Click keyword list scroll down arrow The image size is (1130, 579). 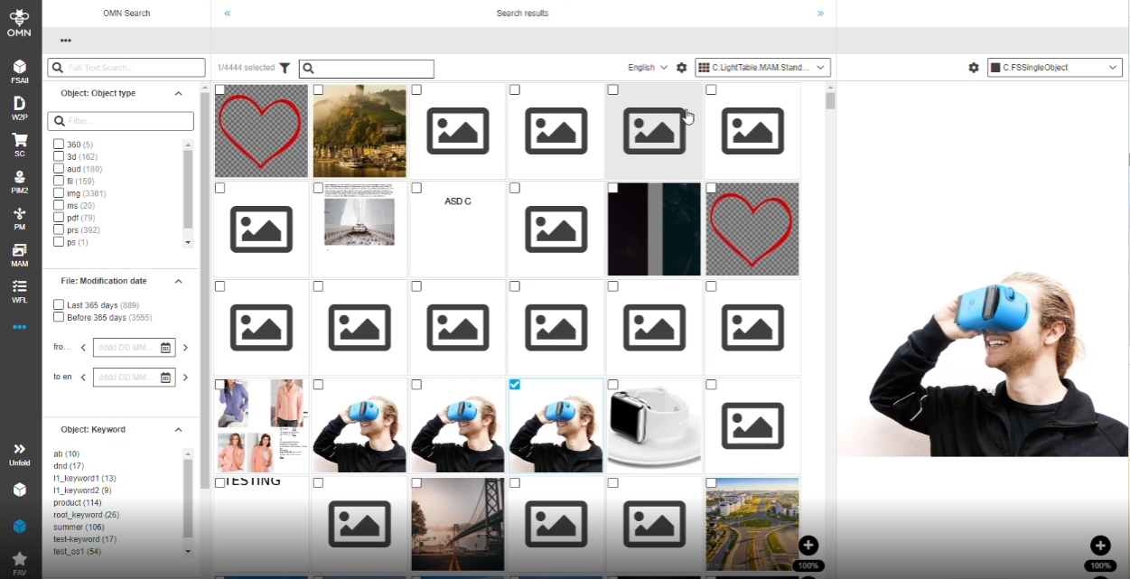point(188,551)
